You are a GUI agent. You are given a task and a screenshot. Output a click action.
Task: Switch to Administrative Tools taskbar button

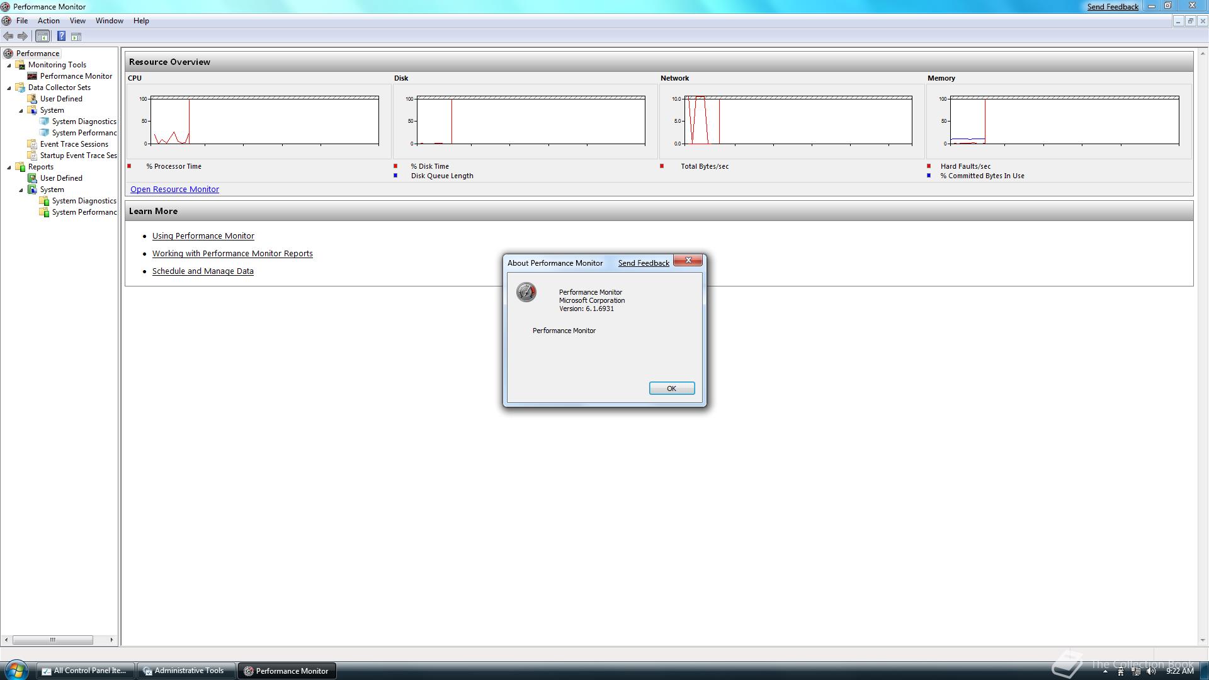pos(186,671)
